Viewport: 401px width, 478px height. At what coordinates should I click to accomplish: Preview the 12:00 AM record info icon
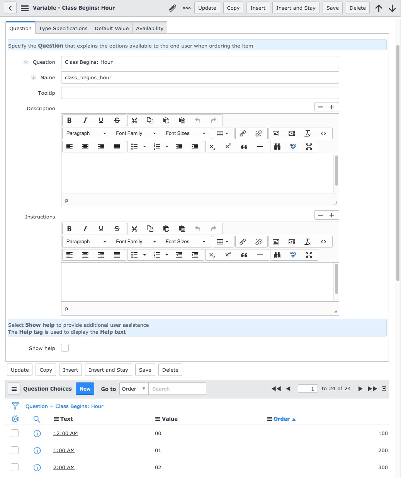(x=37, y=434)
